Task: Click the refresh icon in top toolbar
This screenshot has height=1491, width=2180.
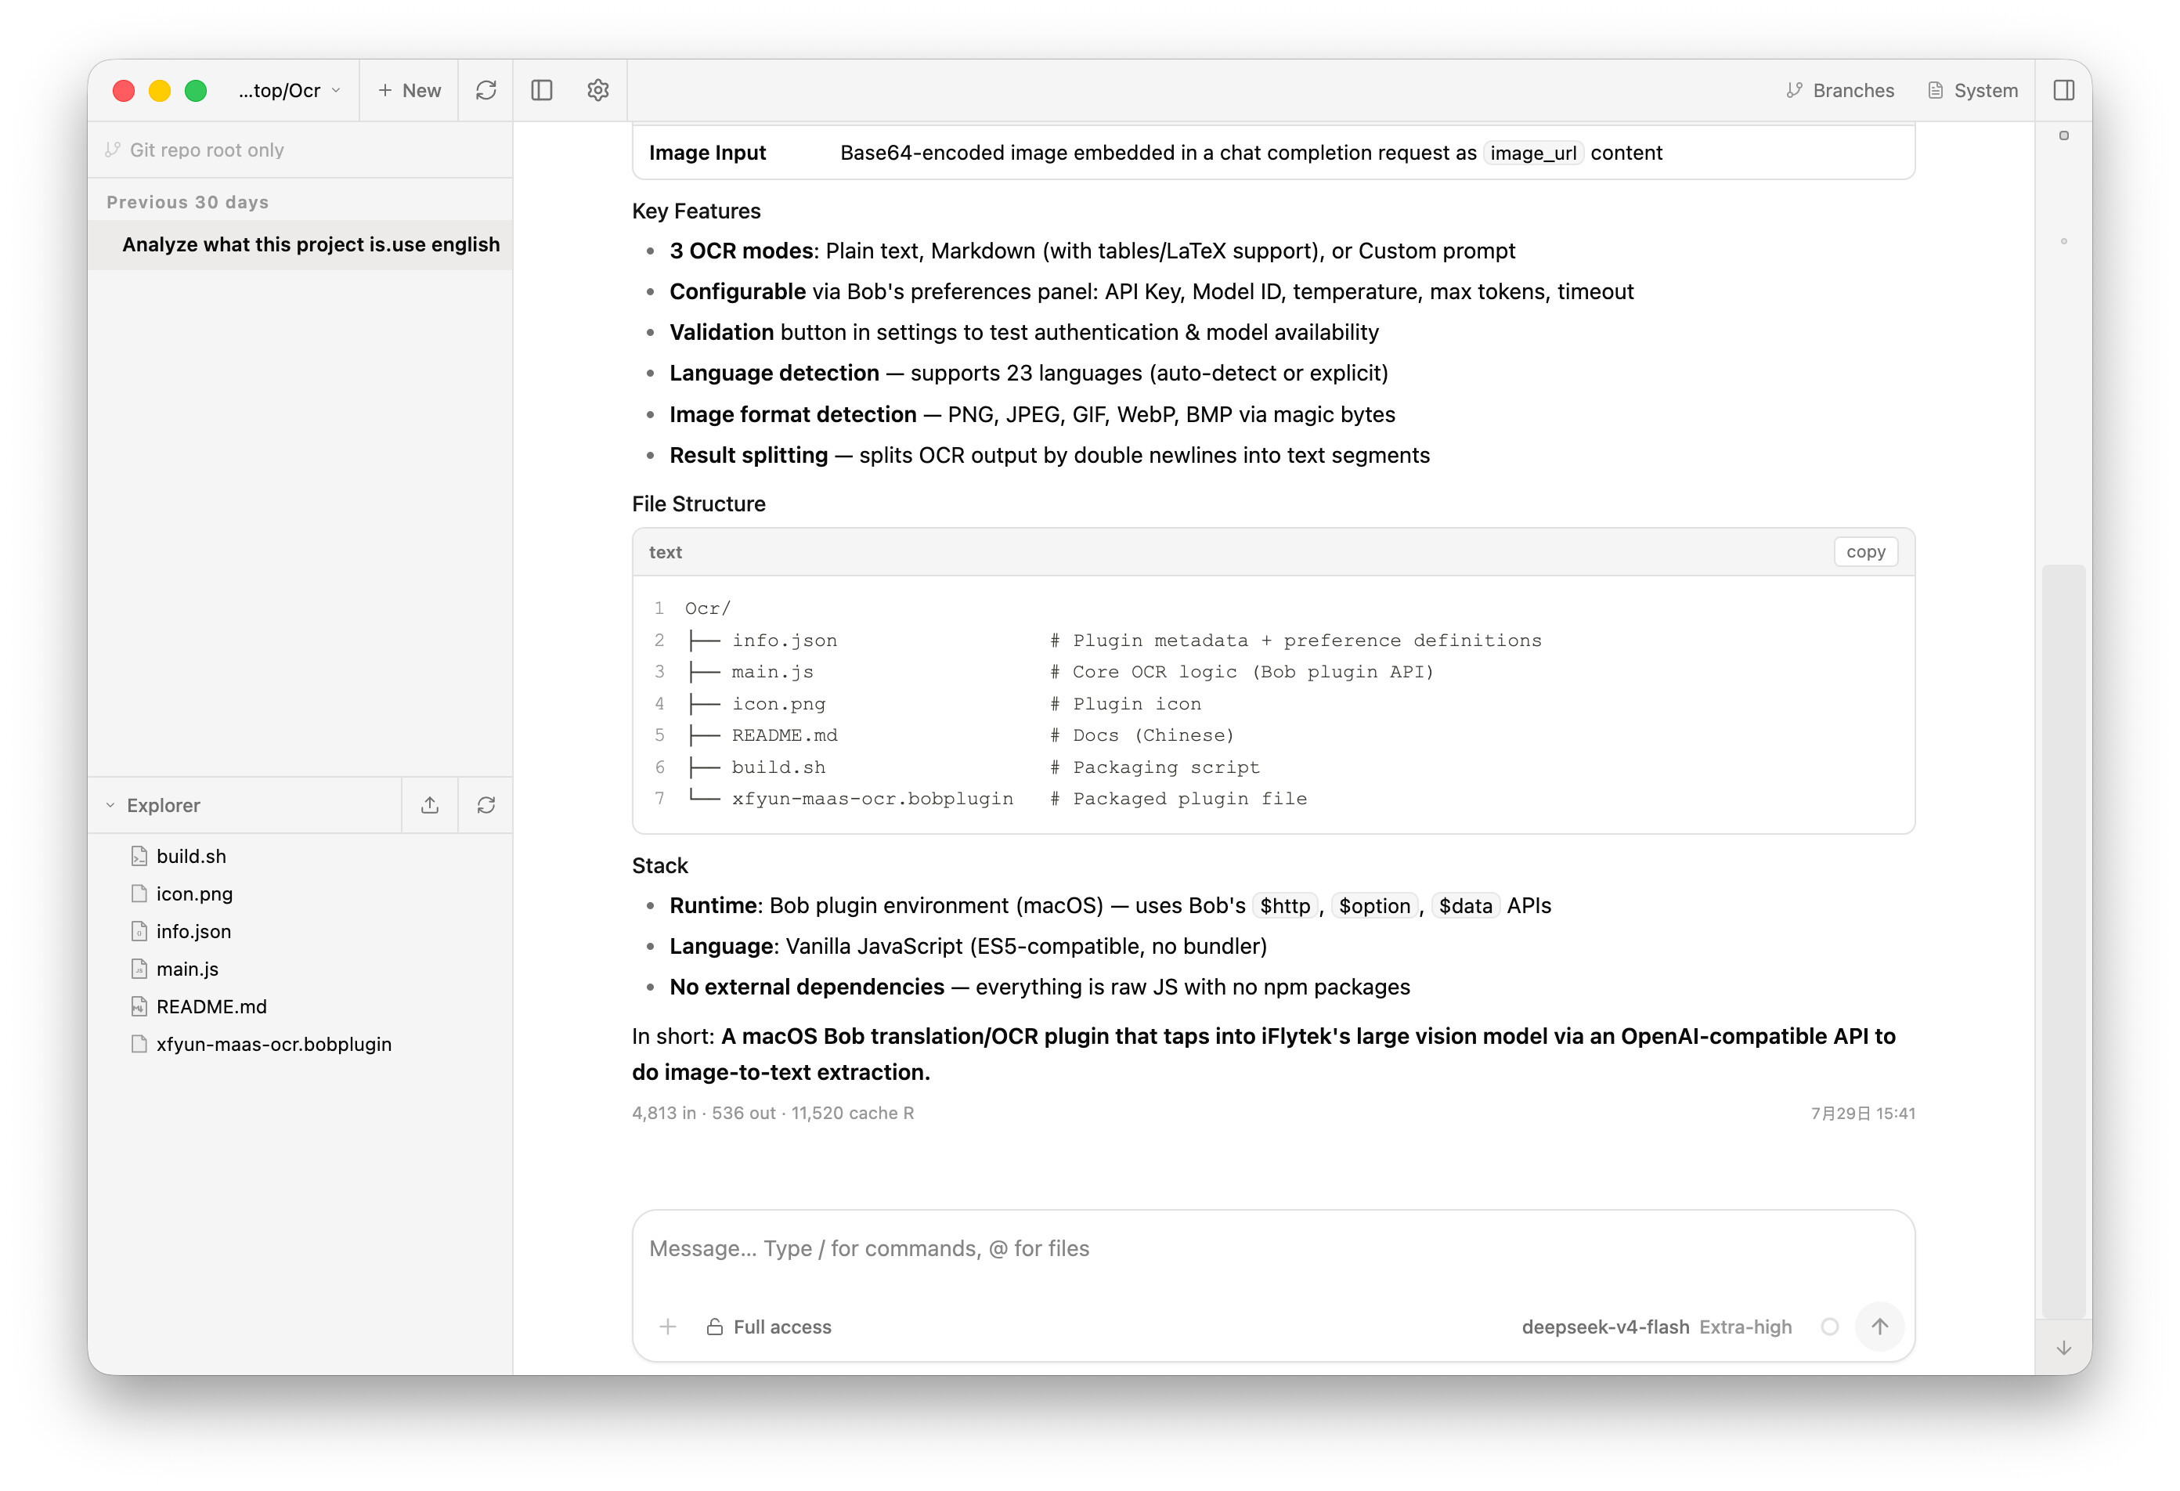Action: (x=486, y=90)
